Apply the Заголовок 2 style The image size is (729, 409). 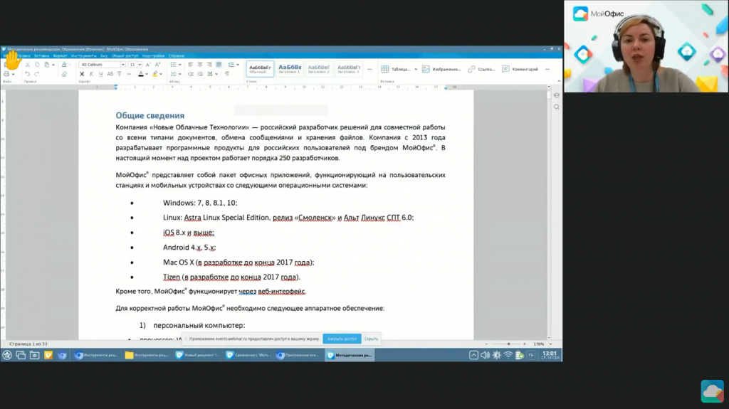pyautogui.click(x=318, y=69)
